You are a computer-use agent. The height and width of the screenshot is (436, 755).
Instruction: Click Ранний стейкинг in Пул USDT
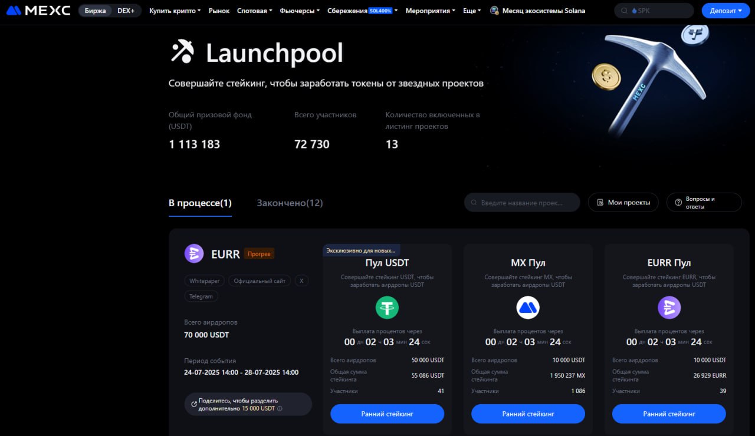pos(387,414)
